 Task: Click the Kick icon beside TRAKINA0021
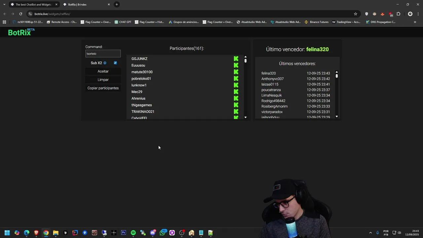click(236, 112)
